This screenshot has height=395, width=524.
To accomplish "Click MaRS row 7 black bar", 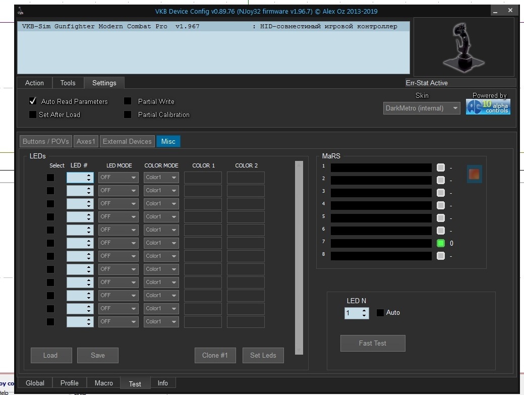I will pyautogui.click(x=381, y=243).
